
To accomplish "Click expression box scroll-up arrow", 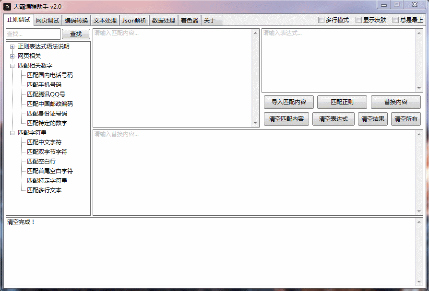I will click(x=419, y=33).
